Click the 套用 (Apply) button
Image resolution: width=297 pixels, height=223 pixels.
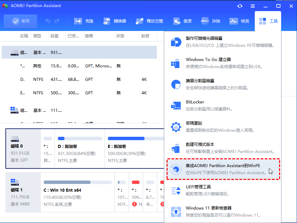click(x=21, y=21)
